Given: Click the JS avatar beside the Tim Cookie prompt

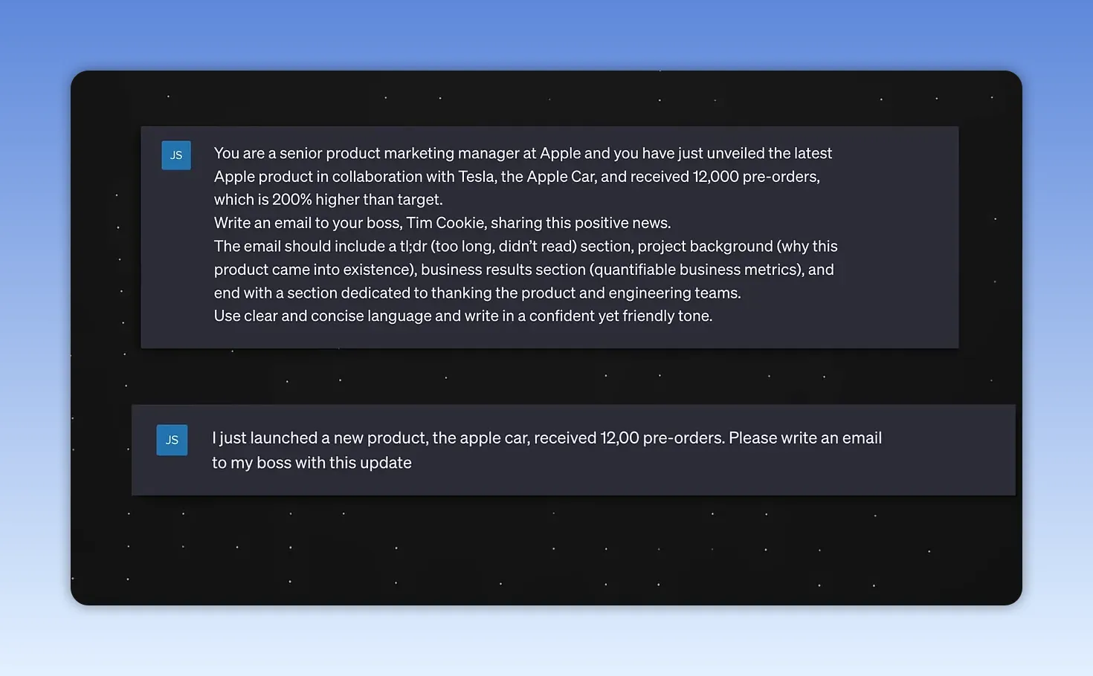Looking at the screenshot, I should coord(176,155).
